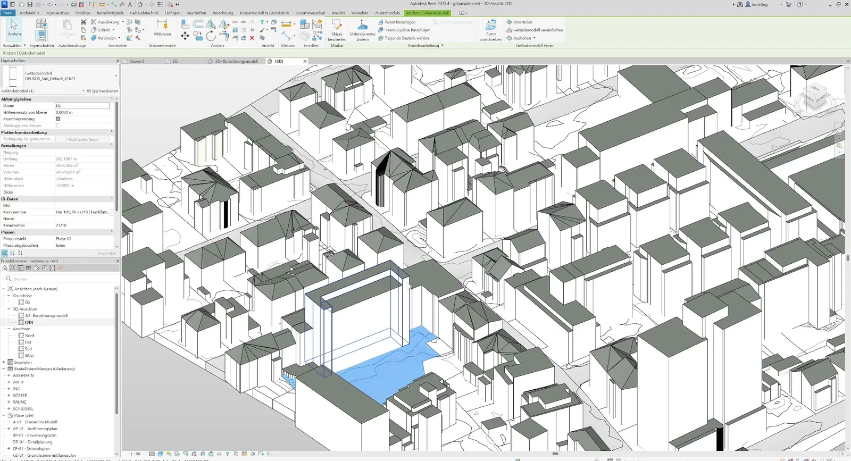This screenshot has width=851, height=461.
Task: Collapse the Ansichten (nach Namen) tree node
Action: point(4,289)
